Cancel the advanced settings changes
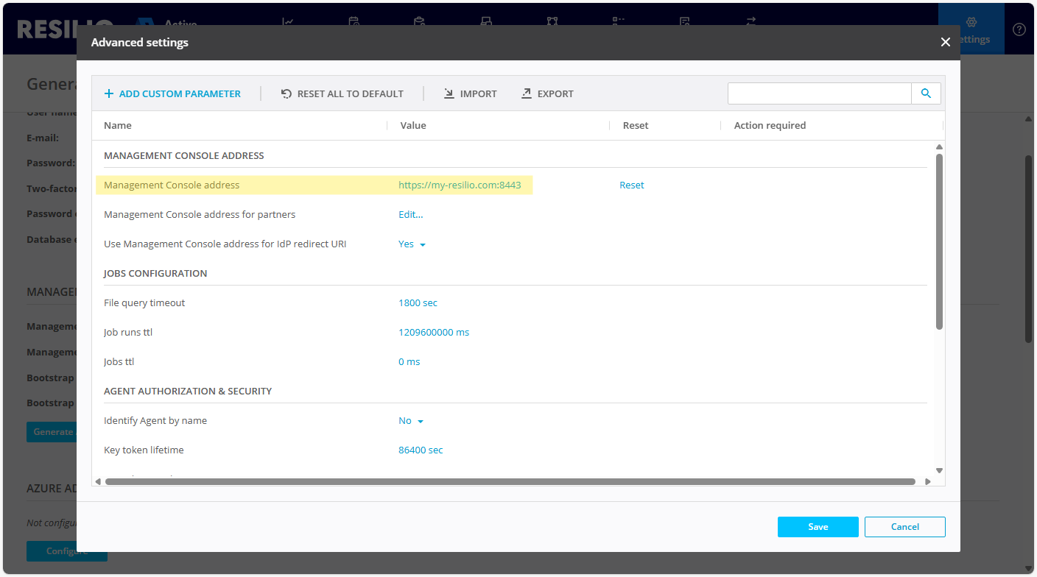The width and height of the screenshot is (1037, 577). (904, 527)
